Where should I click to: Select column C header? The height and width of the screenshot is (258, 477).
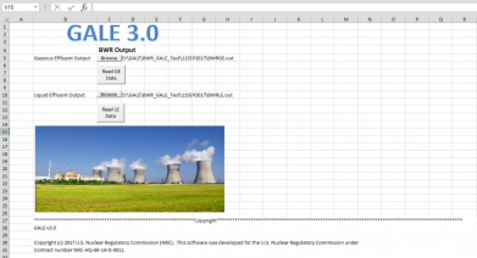(x=109, y=20)
